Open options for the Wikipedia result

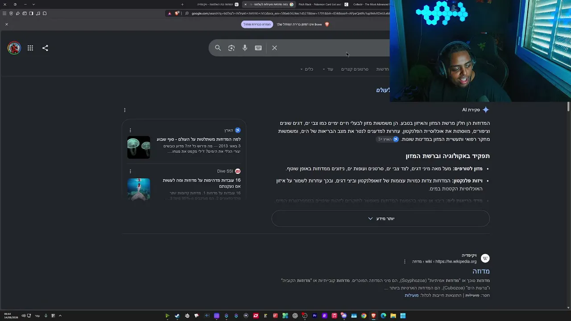click(405, 262)
